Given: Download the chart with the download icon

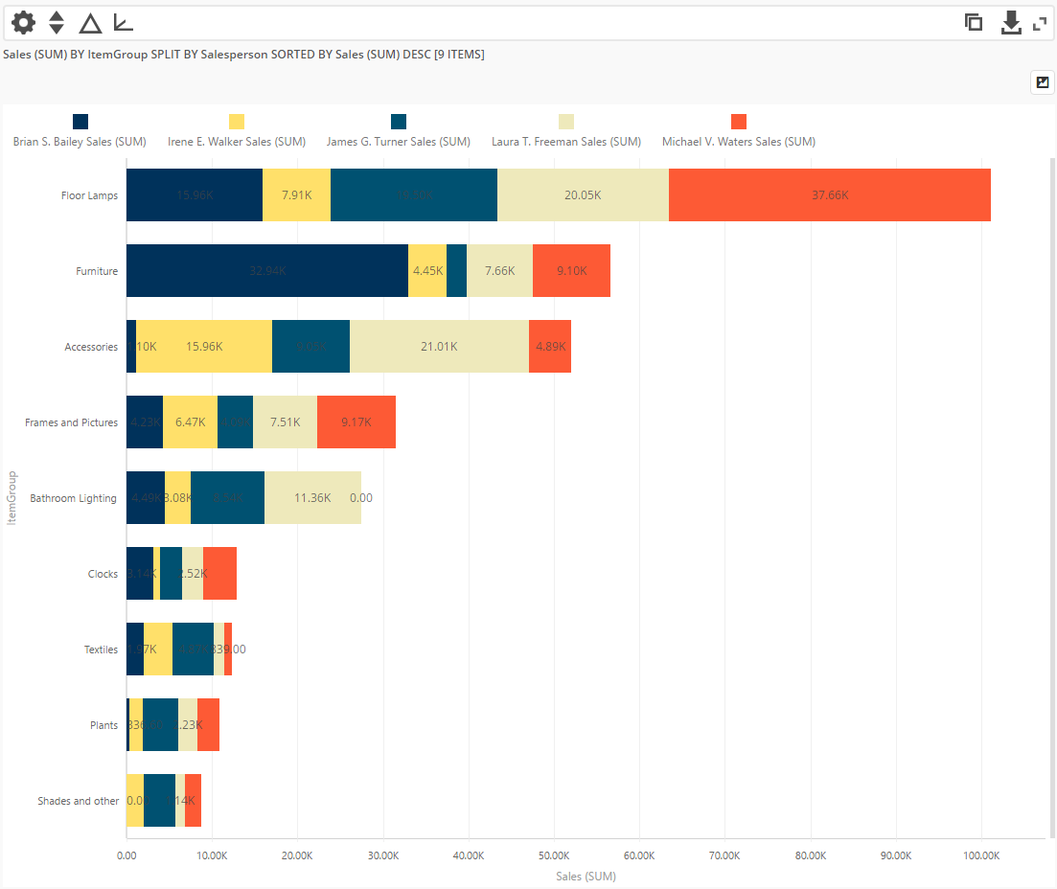Looking at the screenshot, I should pyautogui.click(x=1011, y=23).
